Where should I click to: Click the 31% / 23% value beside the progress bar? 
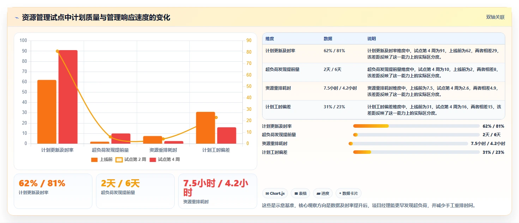click(x=493, y=152)
